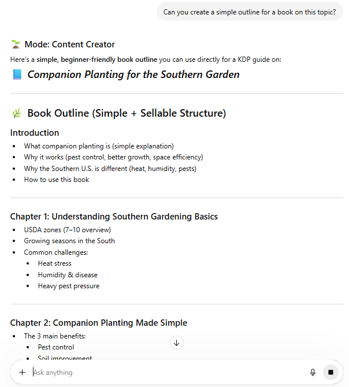
Task: Click the "How to use this book" bullet
Action: click(57, 179)
